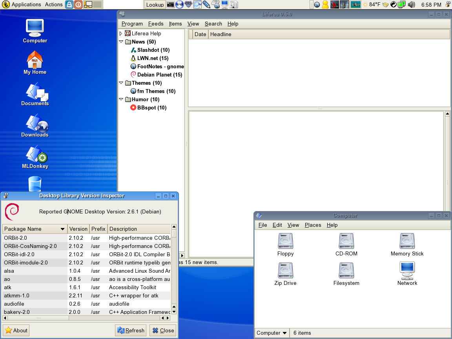
Task: Expand the Liferea Help tree node
Action: pyautogui.click(x=121, y=33)
